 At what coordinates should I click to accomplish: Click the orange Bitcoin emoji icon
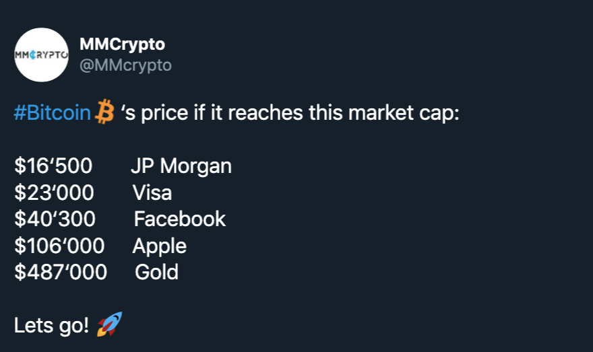pos(104,112)
